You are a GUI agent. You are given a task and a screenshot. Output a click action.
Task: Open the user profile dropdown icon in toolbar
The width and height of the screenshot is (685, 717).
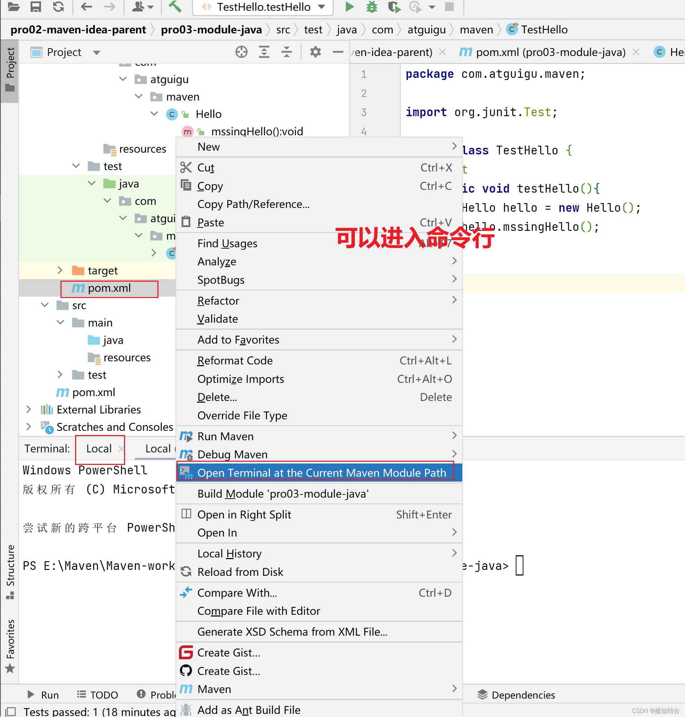[x=142, y=7]
